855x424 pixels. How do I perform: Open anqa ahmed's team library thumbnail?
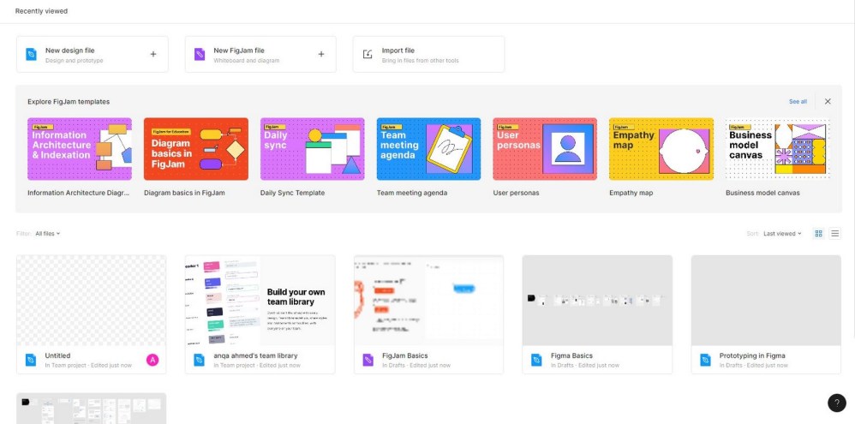tap(260, 301)
